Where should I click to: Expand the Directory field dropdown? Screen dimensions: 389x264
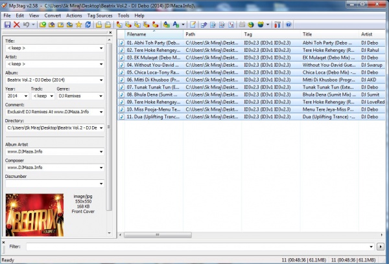[101, 127]
